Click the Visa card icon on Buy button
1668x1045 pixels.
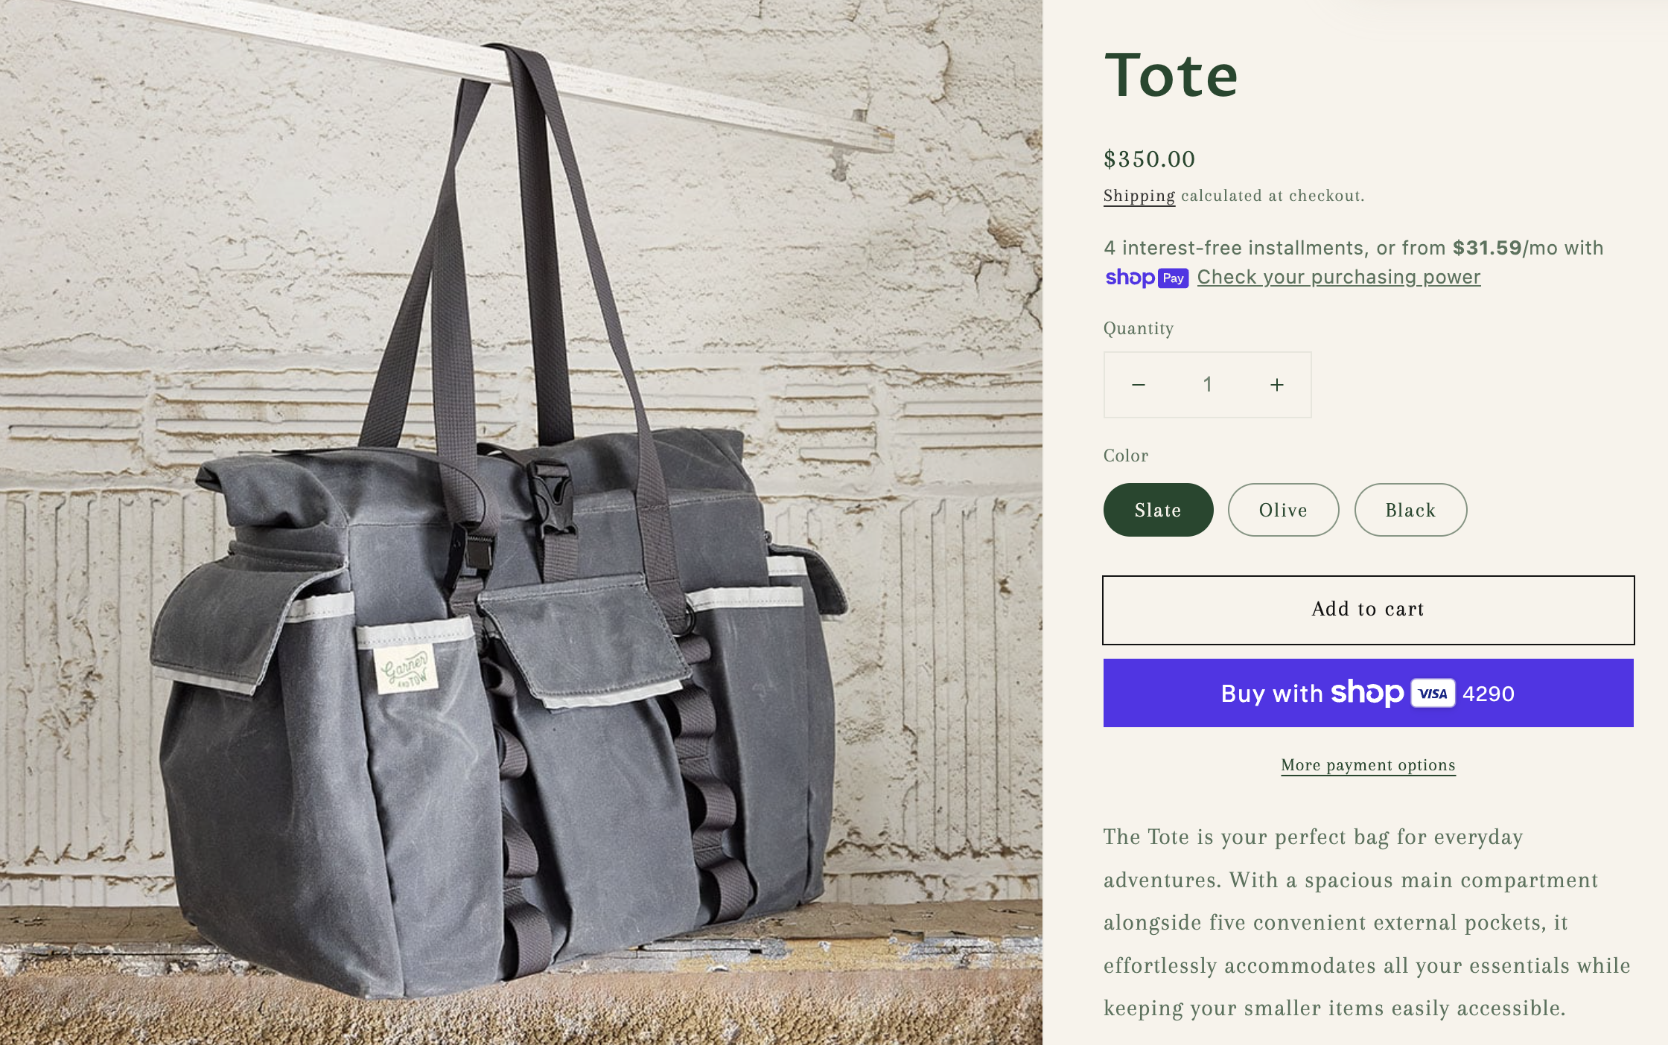[1433, 694]
